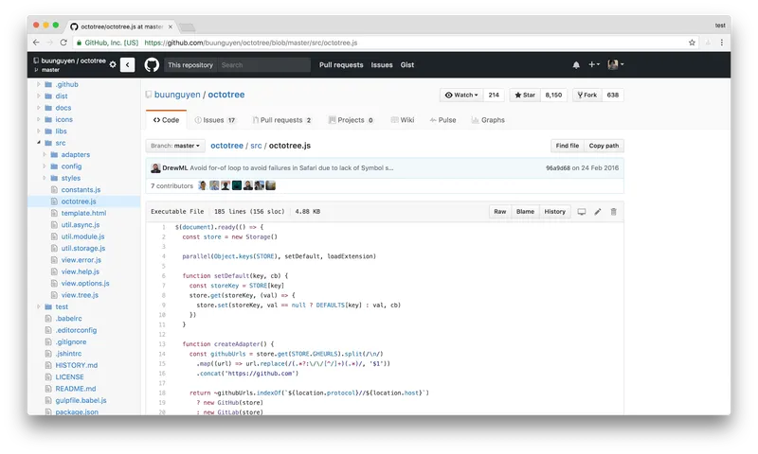758x454 pixels.
Task: Open commit 96a9d68 link
Action: coord(558,168)
